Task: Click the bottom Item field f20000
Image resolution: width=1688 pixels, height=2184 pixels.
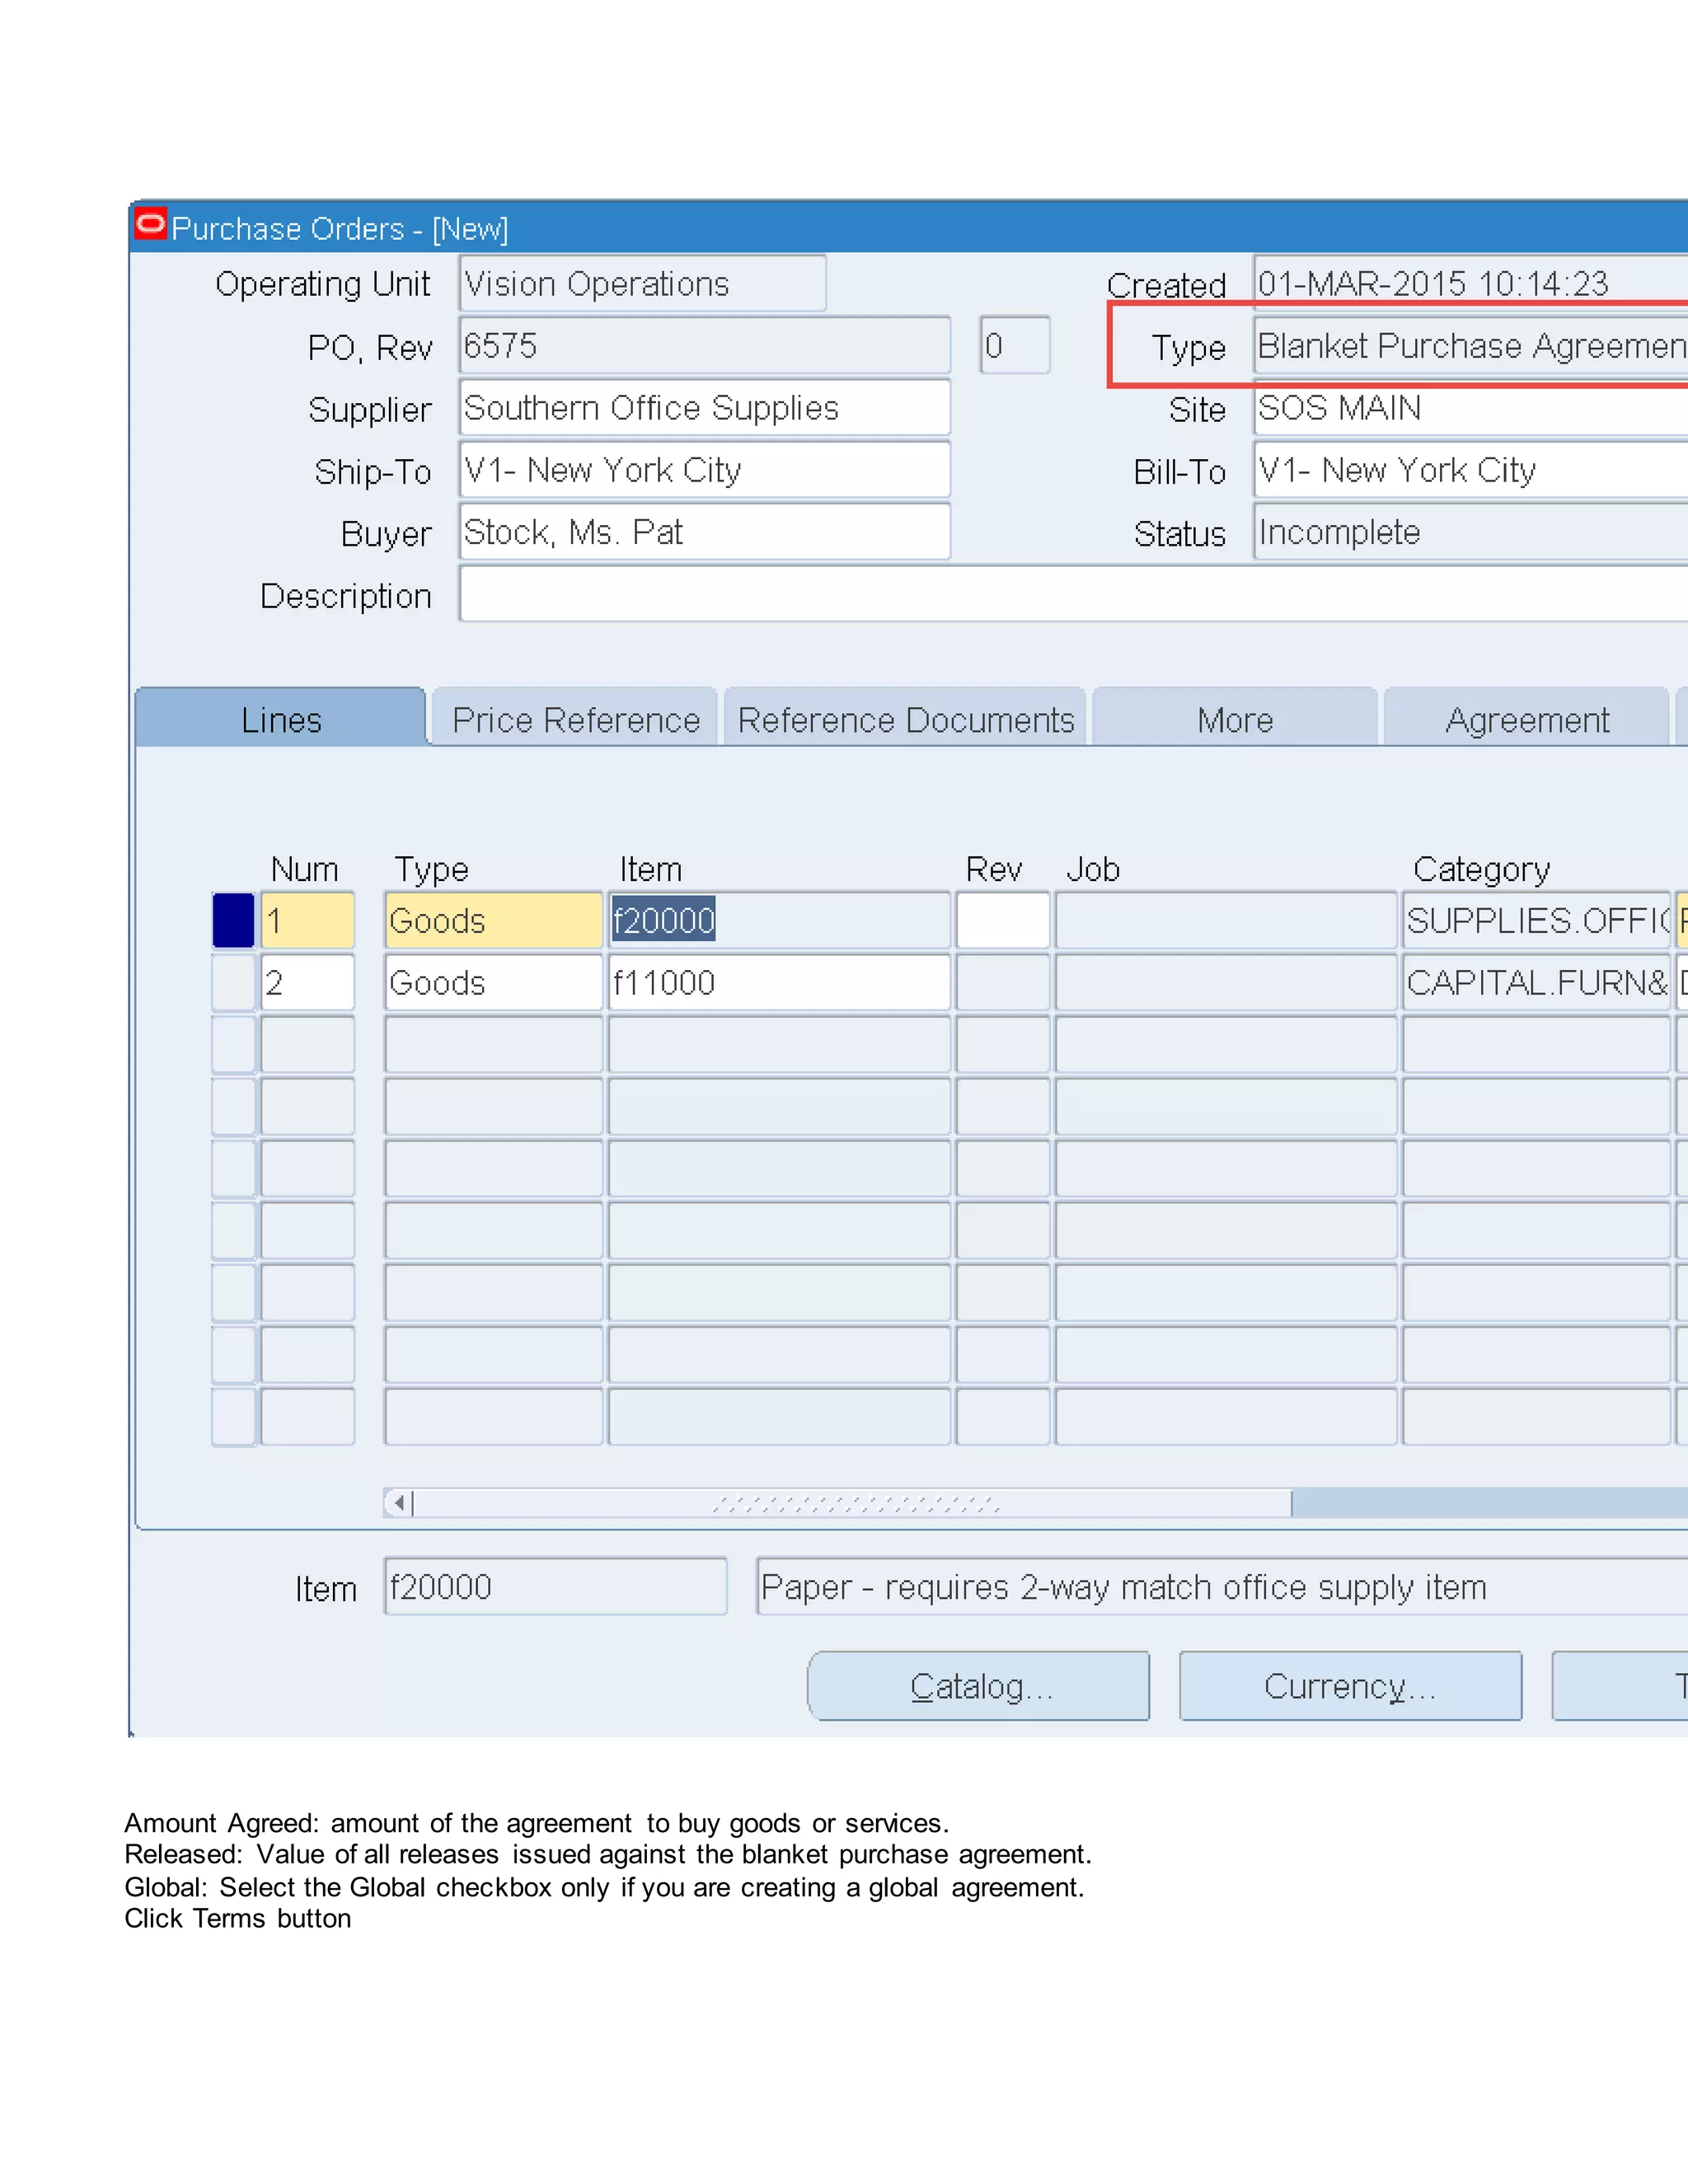Action: [556, 1586]
